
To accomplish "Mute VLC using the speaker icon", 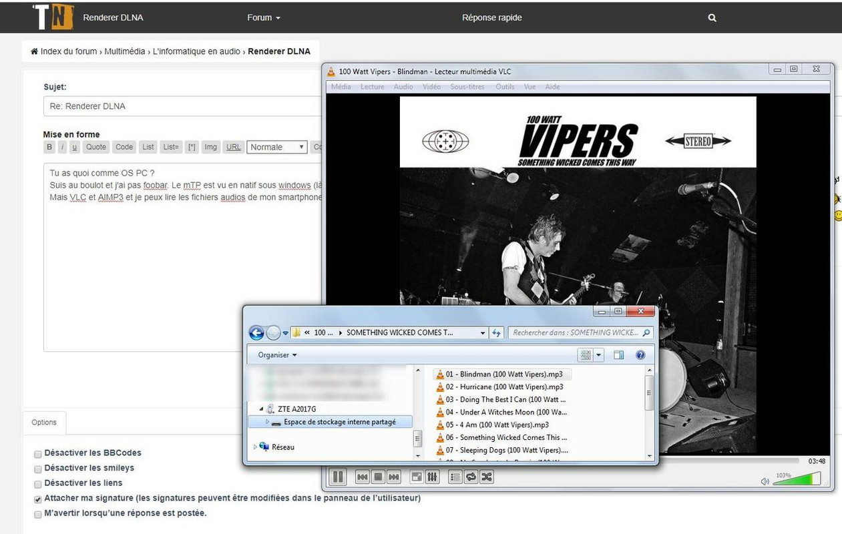I will point(765,481).
